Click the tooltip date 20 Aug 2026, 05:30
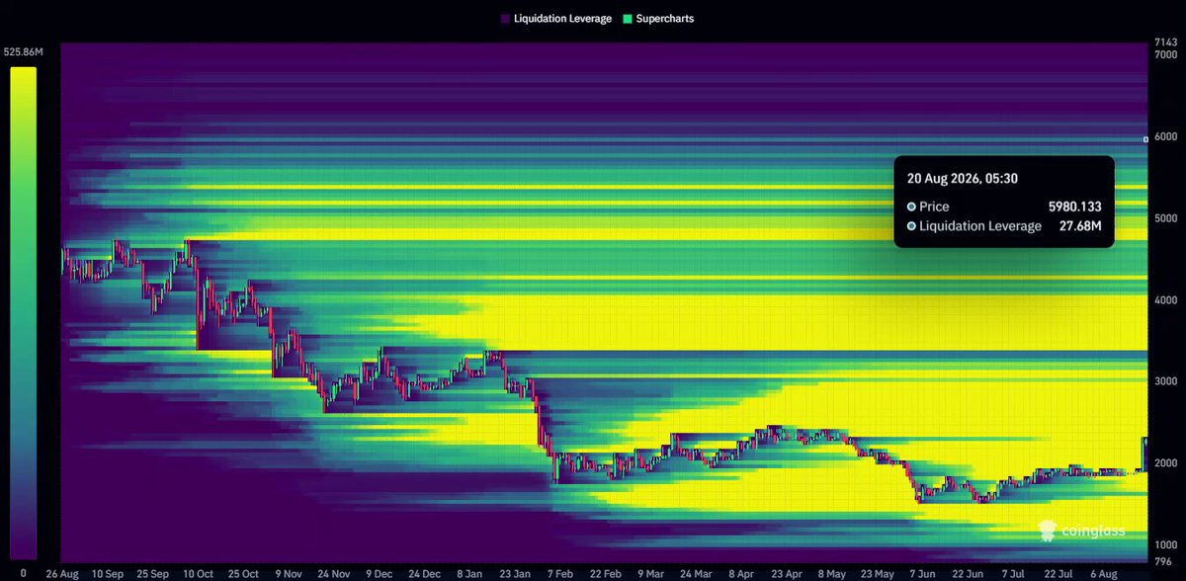Screen dimensions: 1186x581 (964, 179)
